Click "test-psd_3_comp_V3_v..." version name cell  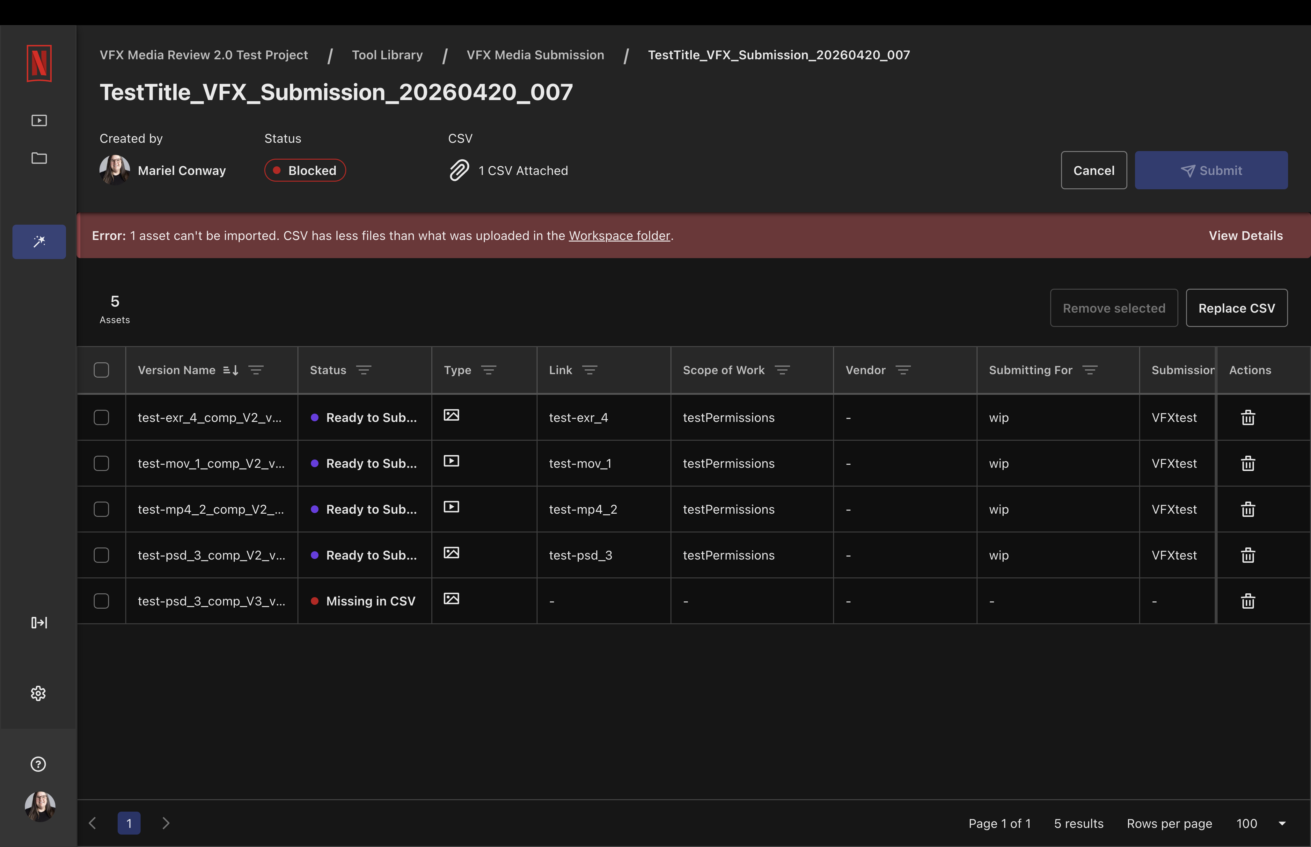(211, 601)
